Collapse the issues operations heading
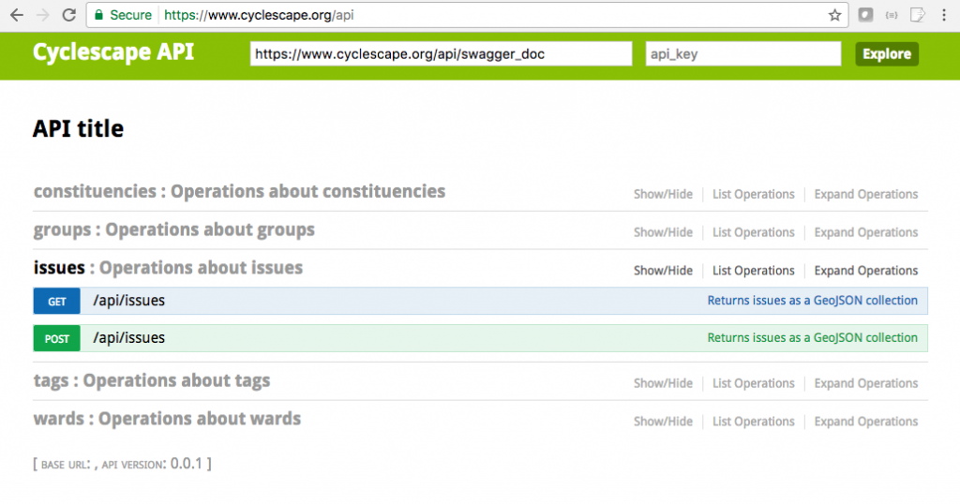 click(168, 268)
